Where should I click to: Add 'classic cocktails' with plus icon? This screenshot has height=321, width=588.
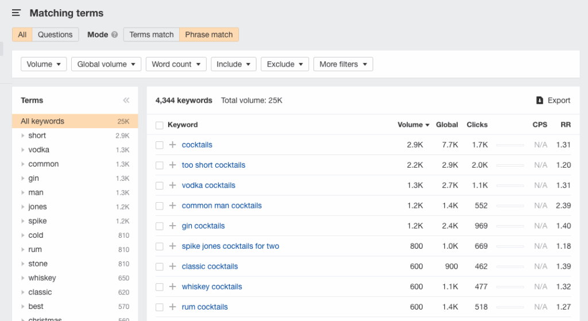tap(172, 266)
